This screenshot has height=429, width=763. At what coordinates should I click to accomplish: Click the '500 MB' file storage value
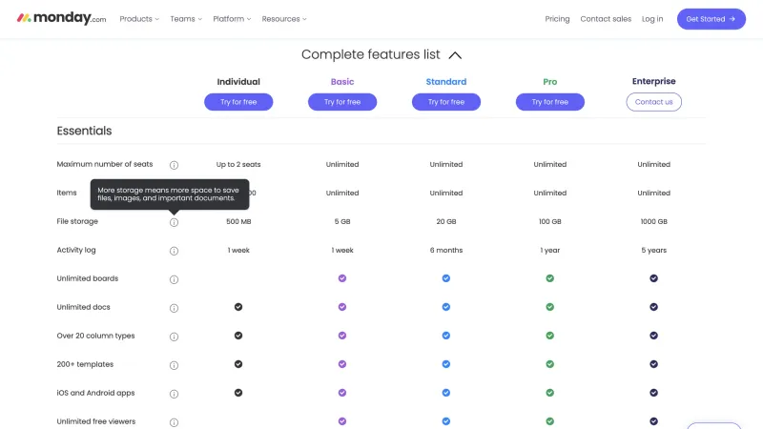[238, 221]
